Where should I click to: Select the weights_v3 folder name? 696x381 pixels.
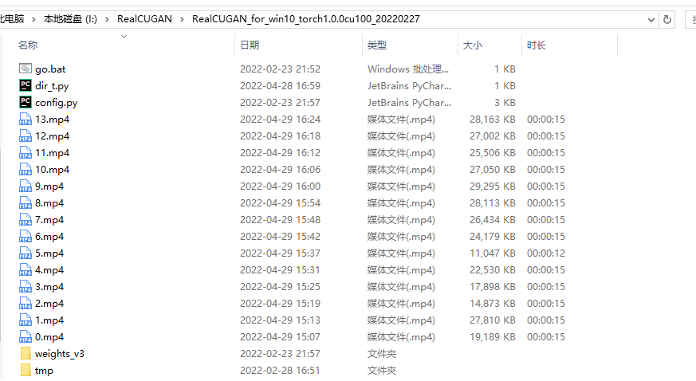click(x=60, y=354)
